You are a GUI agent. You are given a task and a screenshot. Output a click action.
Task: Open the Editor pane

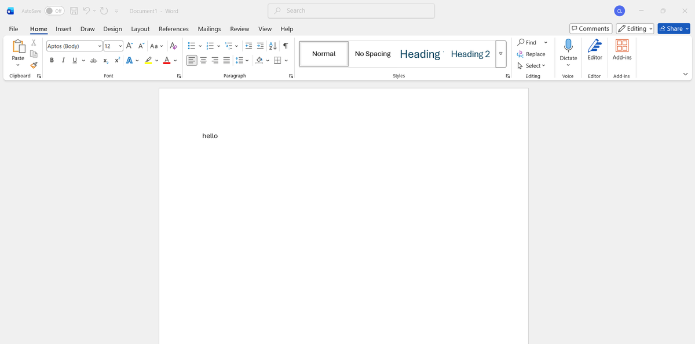tap(595, 50)
